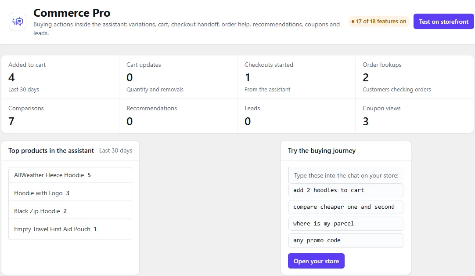Click the Comparisons stat card
The width and height of the screenshot is (475, 276).
coord(60,116)
